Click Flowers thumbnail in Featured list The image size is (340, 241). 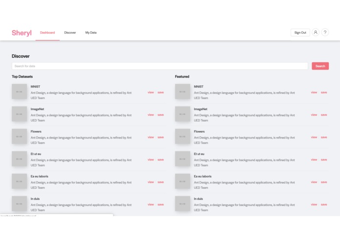coord(182,137)
